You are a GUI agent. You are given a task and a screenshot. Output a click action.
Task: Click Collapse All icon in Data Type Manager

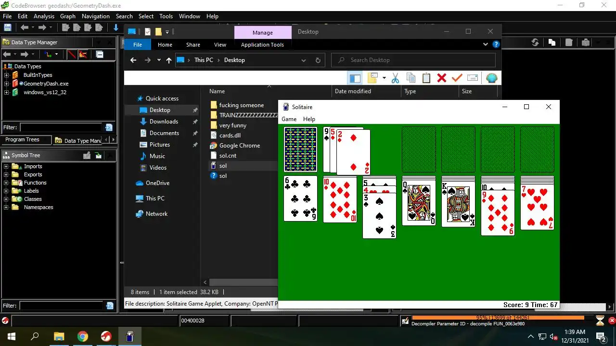pos(100,54)
